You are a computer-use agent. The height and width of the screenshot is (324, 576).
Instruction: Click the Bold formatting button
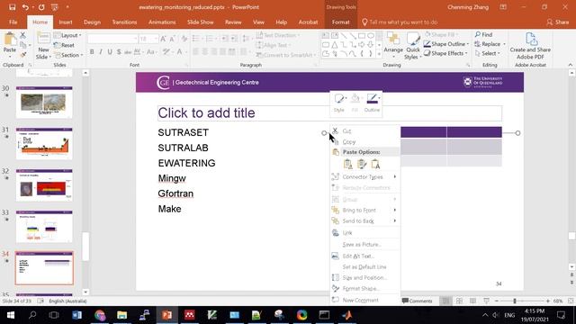(x=92, y=52)
